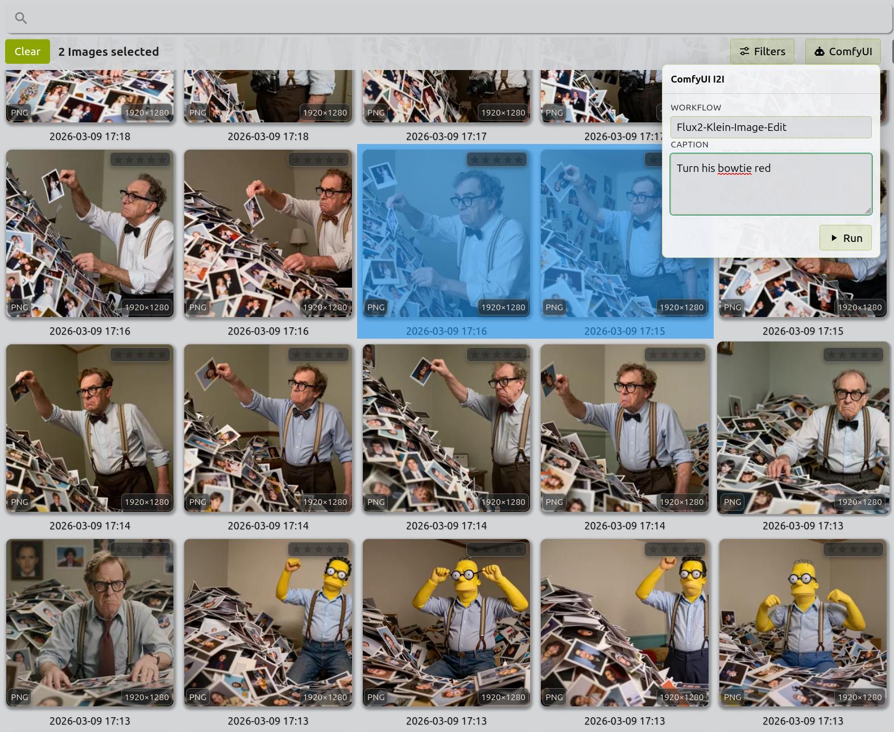The width and height of the screenshot is (894, 732).
Task: Click PNG badge on the red-tie man thumbnail
Action: [19, 697]
